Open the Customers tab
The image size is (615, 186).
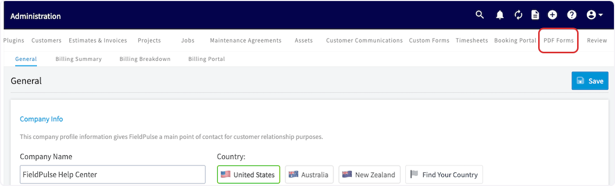coord(46,40)
